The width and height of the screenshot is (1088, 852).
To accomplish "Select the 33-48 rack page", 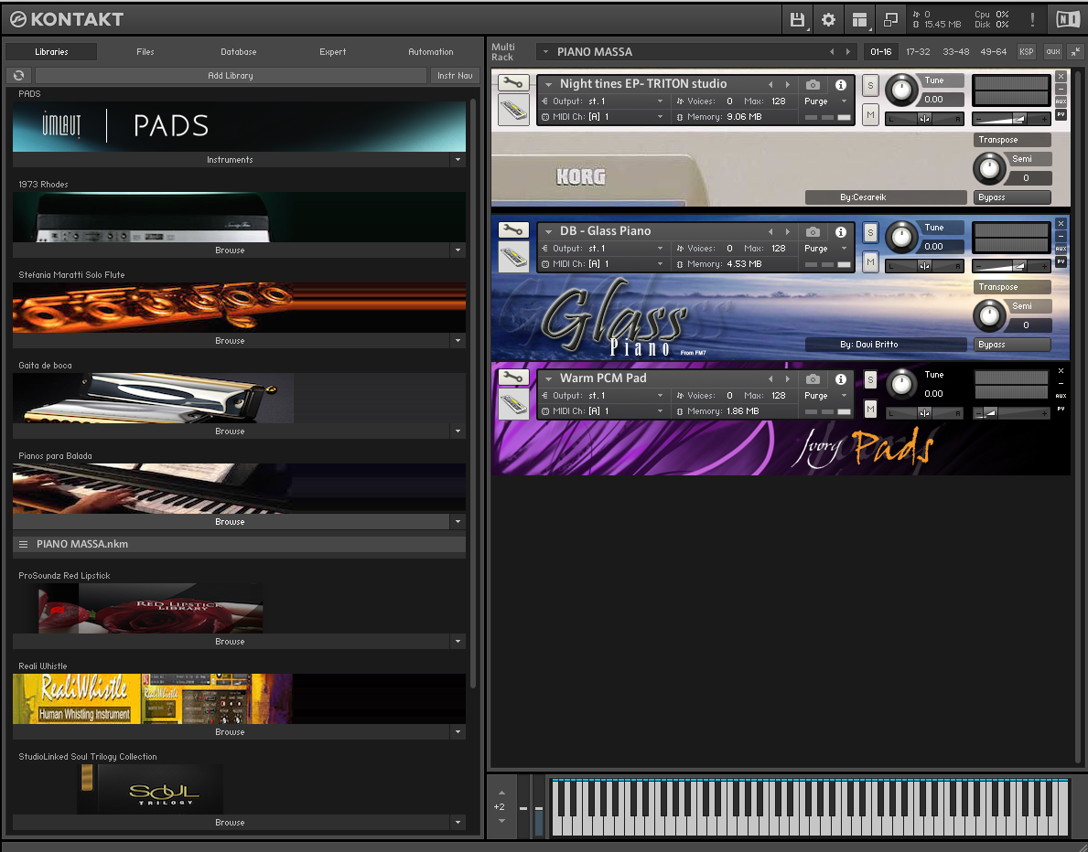I will [956, 52].
